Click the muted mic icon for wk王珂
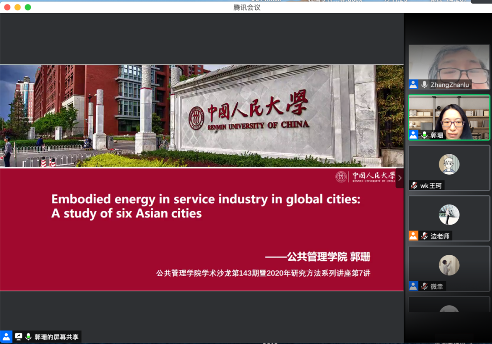The height and width of the screenshot is (344, 492). (414, 186)
